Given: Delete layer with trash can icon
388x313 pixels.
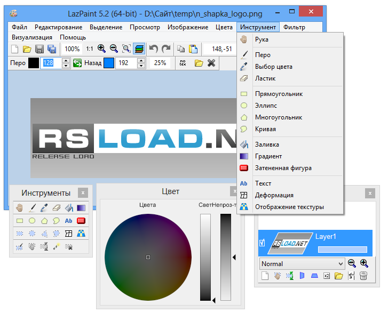Looking at the screenshot, I should (363, 276).
